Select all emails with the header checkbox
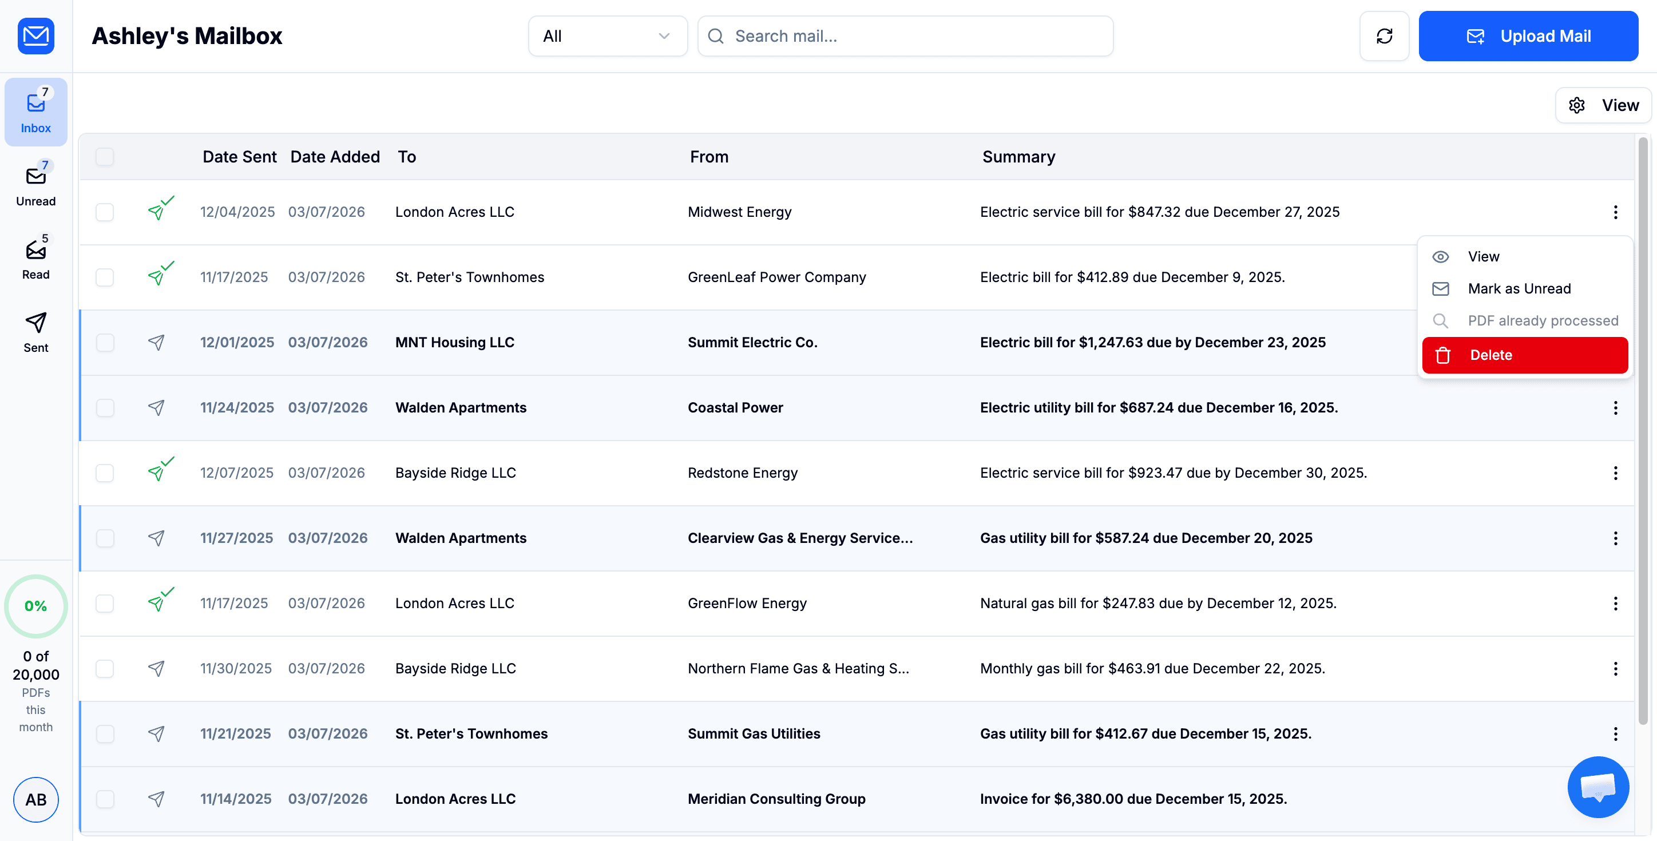Screen dimensions: 1657x841 tap(105, 156)
